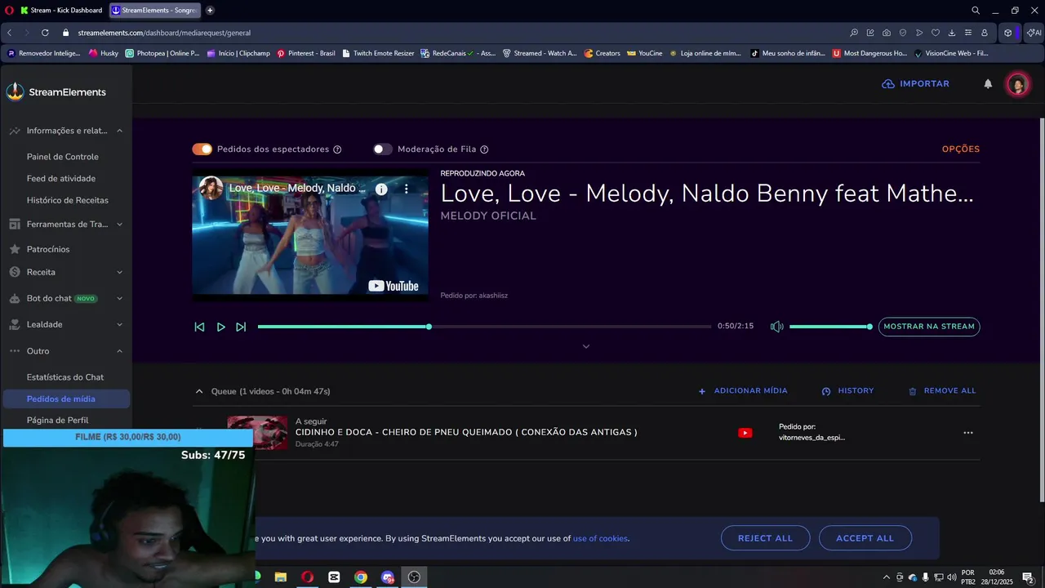
Task: Open Patrocínios page
Action: tap(48, 249)
